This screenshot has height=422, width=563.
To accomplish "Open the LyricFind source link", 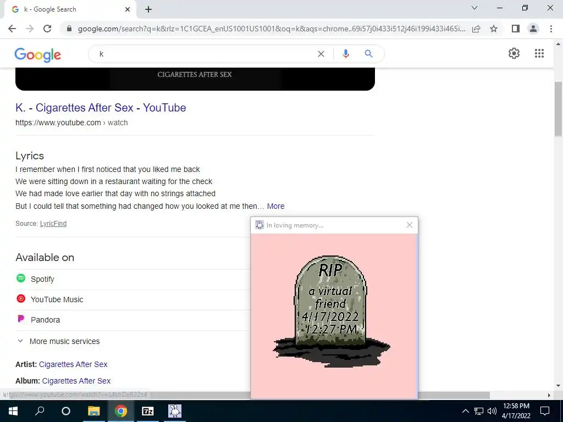I will [x=53, y=224].
